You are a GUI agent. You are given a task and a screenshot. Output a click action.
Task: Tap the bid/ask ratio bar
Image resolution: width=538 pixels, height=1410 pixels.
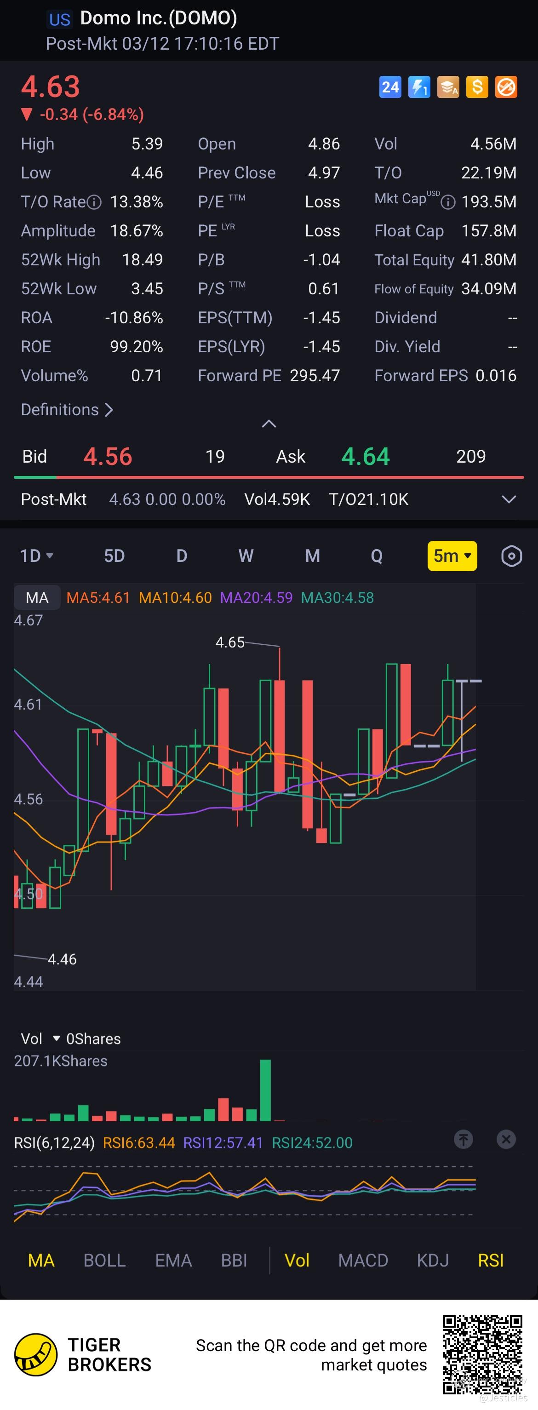click(269, 478)
